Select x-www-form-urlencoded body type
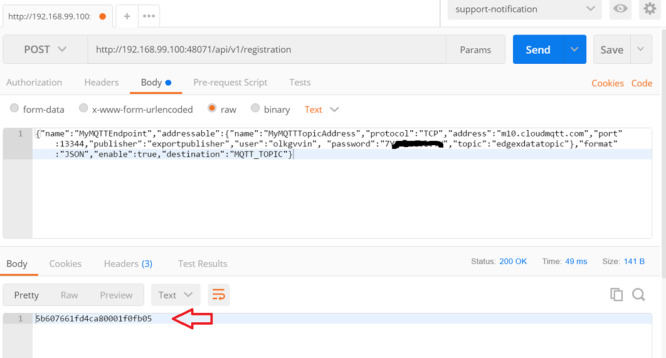Viewport: 666px width, 358px height. [83, 108]
